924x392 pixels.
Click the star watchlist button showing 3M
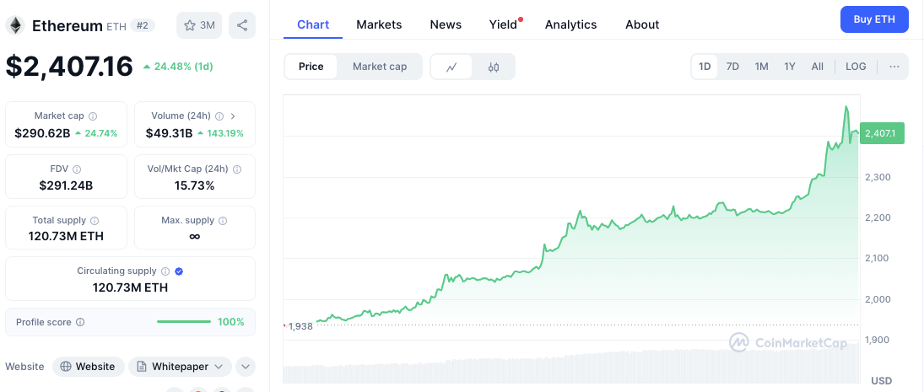[x=198, y=25]
